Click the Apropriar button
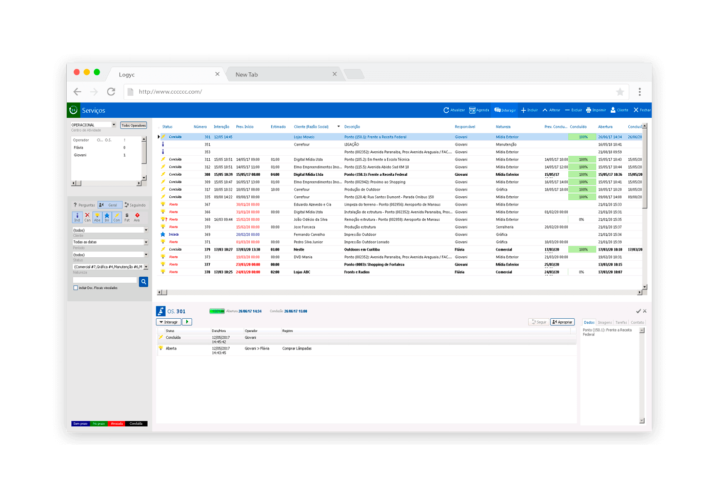The image size is (718, 496). point(563,322)
